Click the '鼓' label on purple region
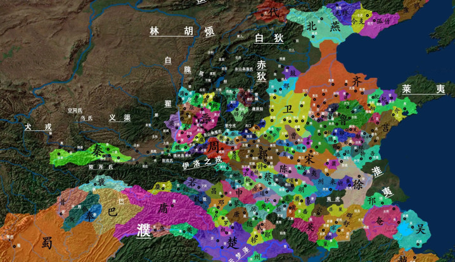The image size is (455, 262). coord(293,73)
